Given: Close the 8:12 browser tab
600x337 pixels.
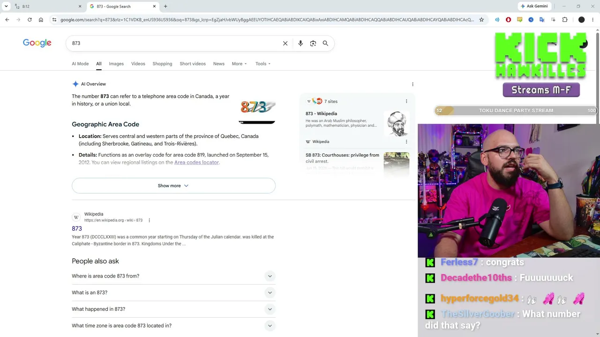Looking at the screenshot, I should pos(80,7).
